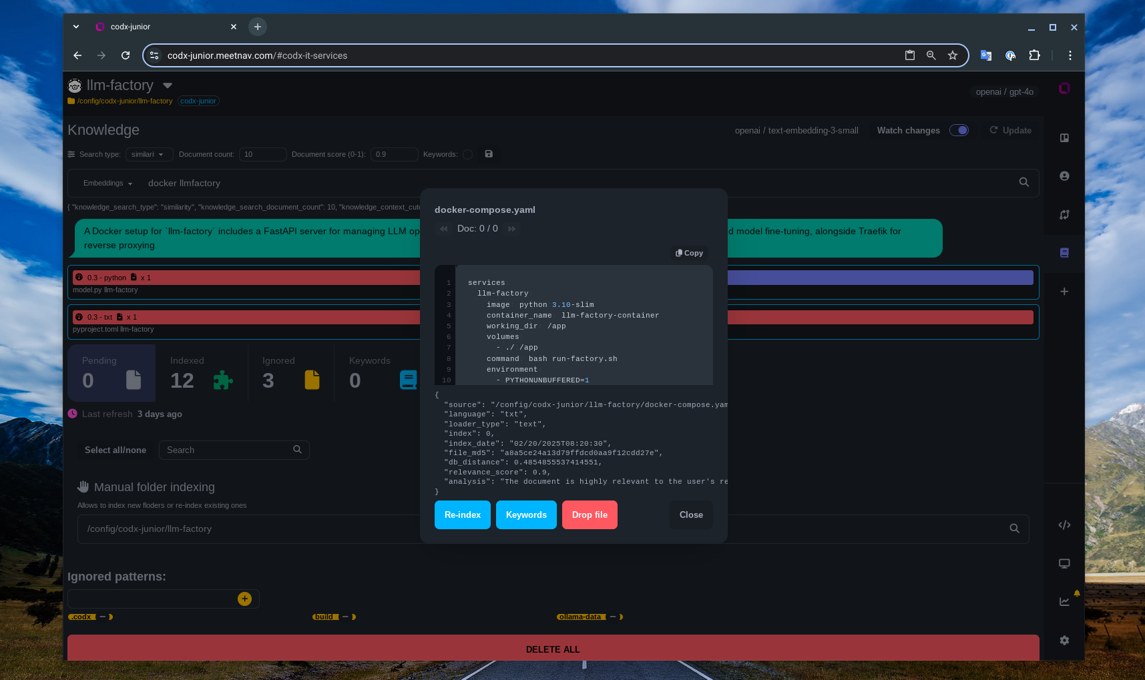Screen dimensions: 1145x680
Task: Open the /config/codx-junior/llm-factory path link
Action: pyautogui.click(x=125, y=101)
